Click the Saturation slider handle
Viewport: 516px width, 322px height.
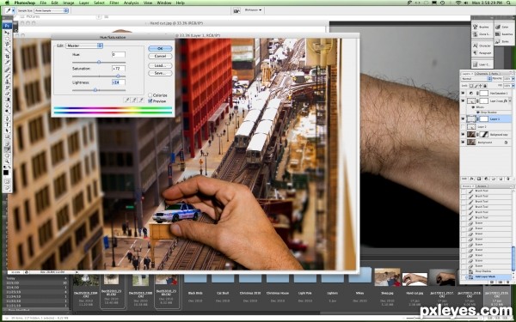pyautogui.click(x=118, y=76)
